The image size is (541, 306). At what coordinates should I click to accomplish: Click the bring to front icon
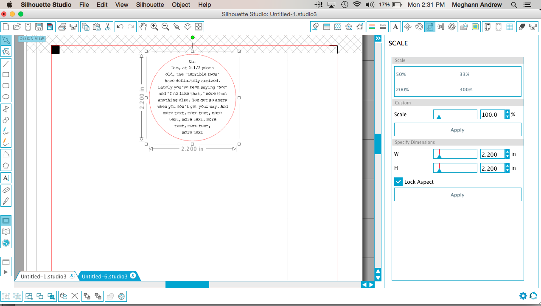[87, 296]
